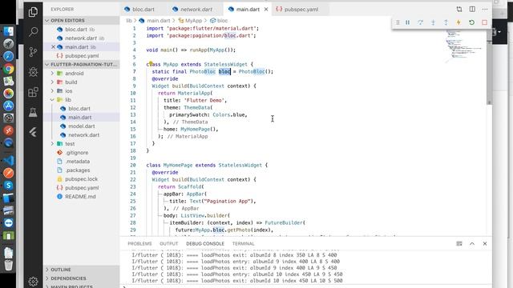The height and width of the screenshot is (288, 513).
Task: Grab the debug toolbar drag handle
Action: (398, 22)
